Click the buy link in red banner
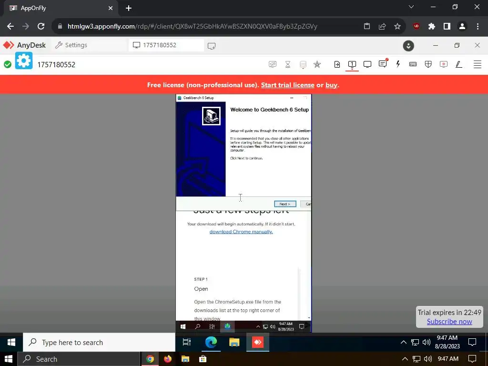Viewport: 488px width, 366px height. pyautogui.click(x=332, y=85)
